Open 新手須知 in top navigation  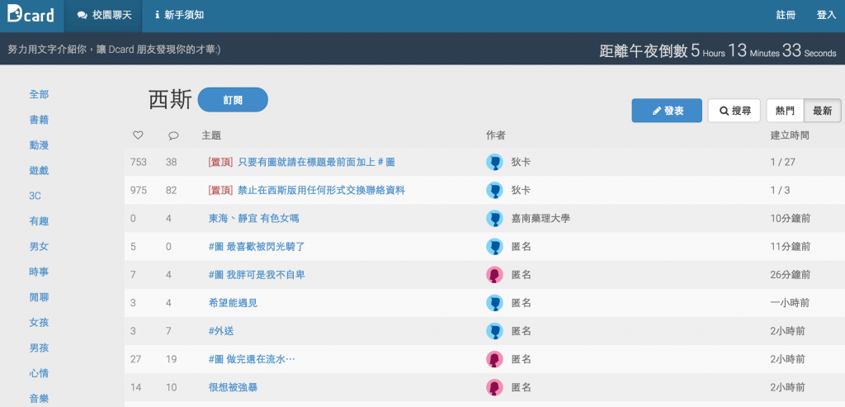(x=179, y=16)
